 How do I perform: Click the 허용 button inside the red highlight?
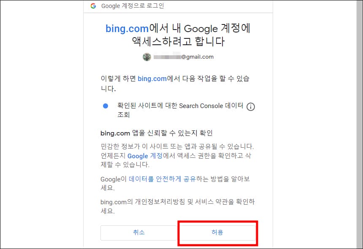(217, 233)
